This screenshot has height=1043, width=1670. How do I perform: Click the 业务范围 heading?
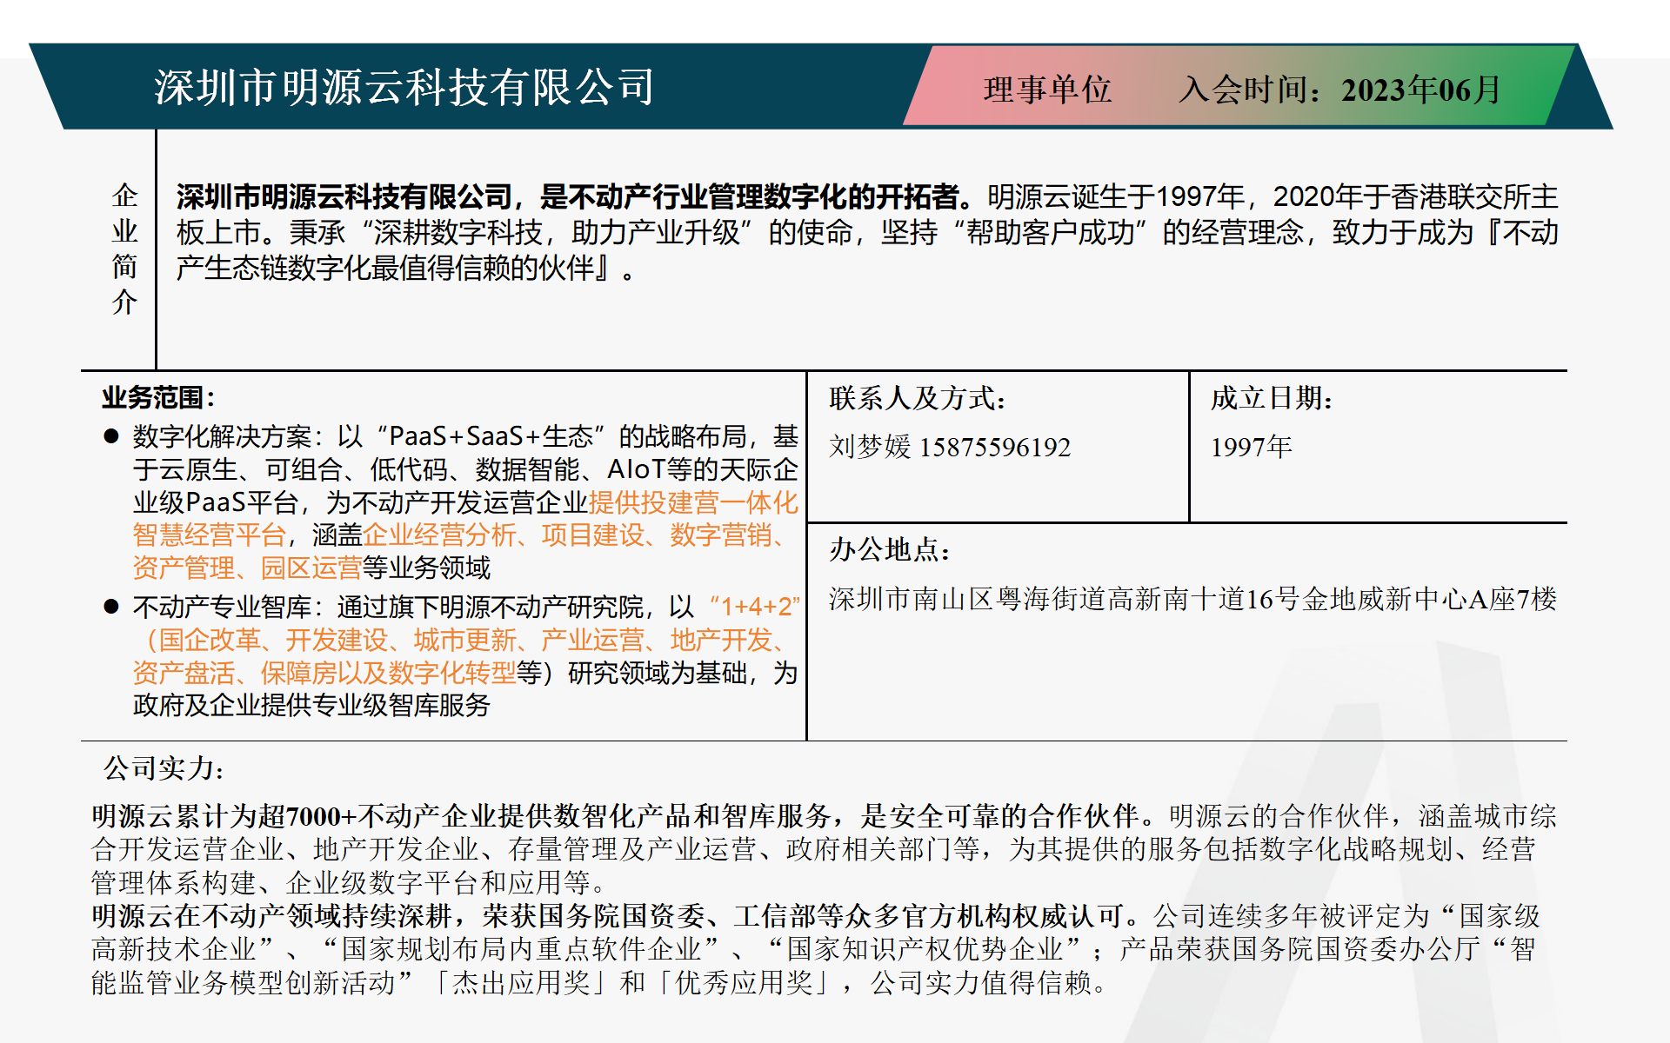coord(158,398)
